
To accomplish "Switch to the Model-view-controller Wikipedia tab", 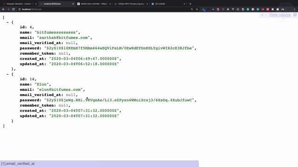I will 94,4.
